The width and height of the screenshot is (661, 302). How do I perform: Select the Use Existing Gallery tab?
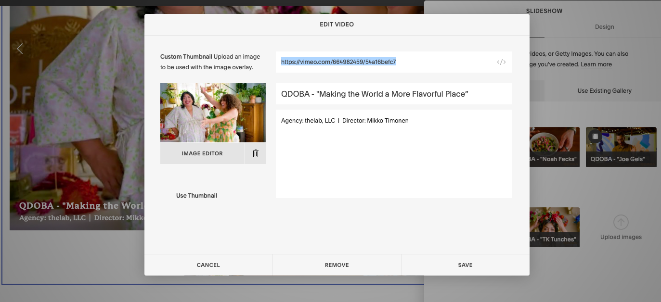point(604,91)
